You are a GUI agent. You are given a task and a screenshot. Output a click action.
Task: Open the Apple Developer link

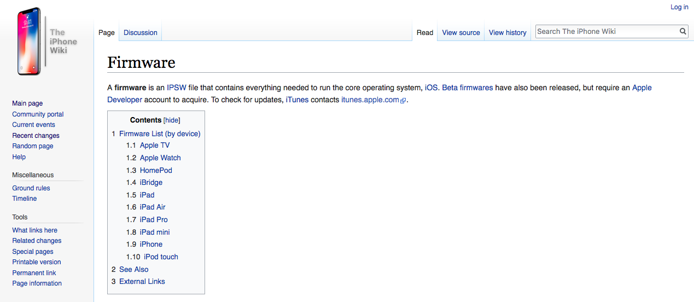[x=642, y=88]
